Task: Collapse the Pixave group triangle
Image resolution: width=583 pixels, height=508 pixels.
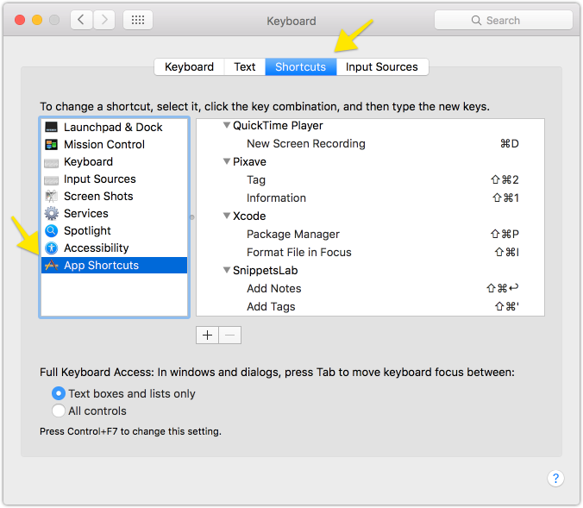Action: [227, 161]
